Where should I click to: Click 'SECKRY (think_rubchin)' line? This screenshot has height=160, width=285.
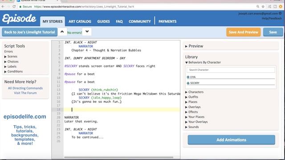(98, 90)
